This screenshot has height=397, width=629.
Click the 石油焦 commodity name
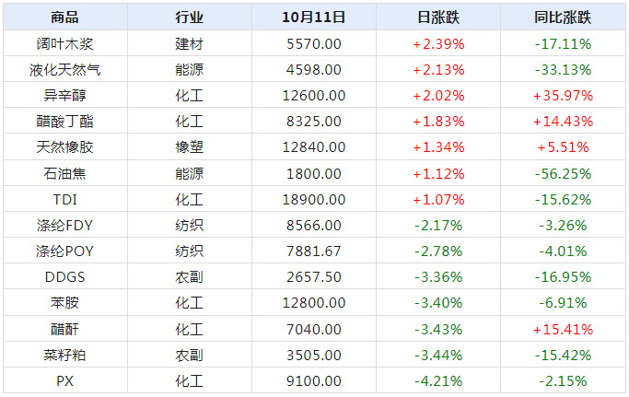(x=64, y=173)
